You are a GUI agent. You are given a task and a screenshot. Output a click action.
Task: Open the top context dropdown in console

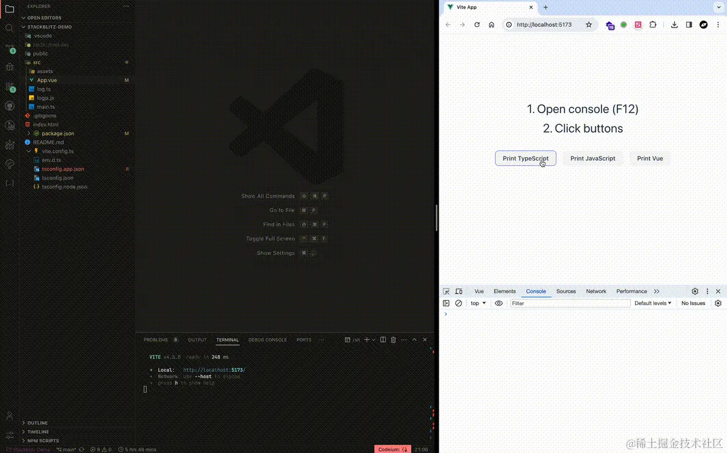(x=478, y=303)
